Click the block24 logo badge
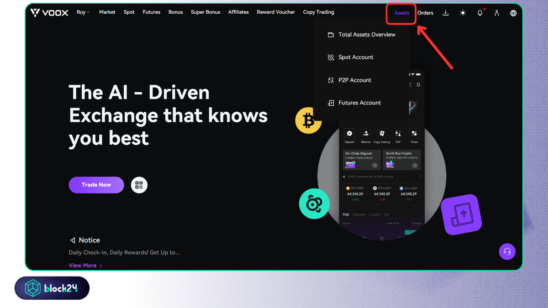This screenshot has width=548, height=308. [x=52, y=288]
